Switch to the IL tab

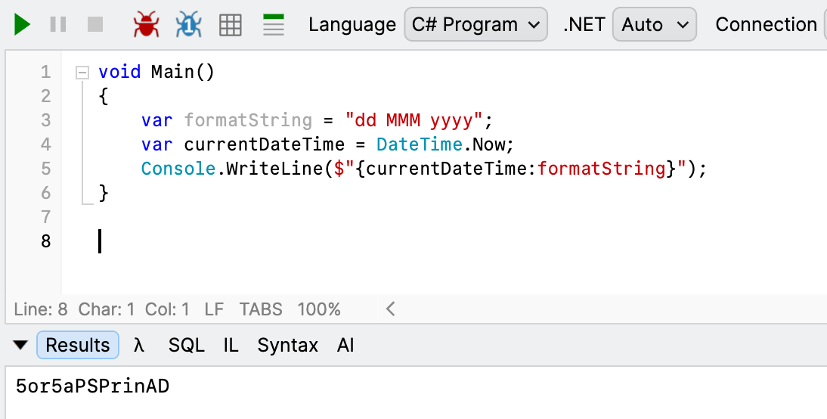(x=231, y=345)
